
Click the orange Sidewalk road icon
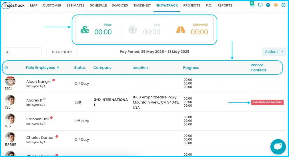[181, 30]
